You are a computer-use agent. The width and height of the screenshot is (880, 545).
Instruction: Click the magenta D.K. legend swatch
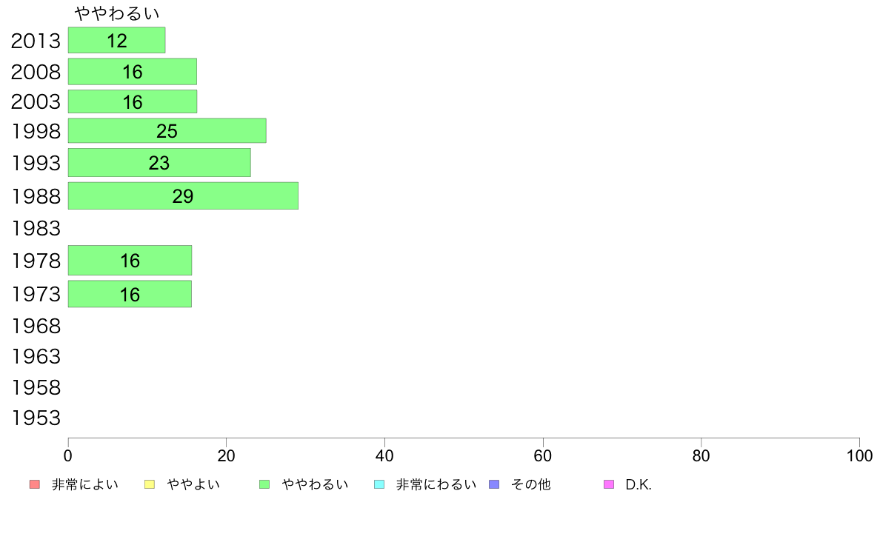coord(609,484)
